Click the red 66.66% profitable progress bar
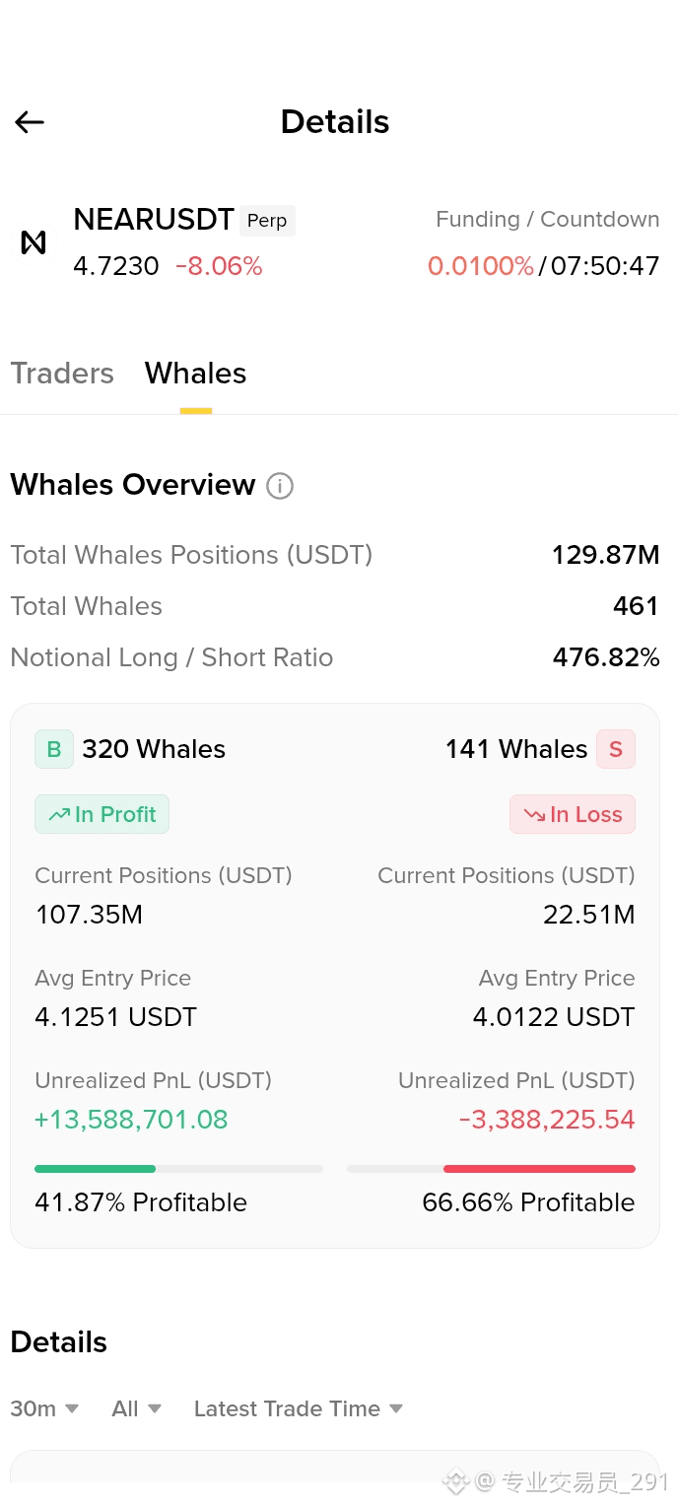This screenshot has width=678, height=1507. (491, 1169)
